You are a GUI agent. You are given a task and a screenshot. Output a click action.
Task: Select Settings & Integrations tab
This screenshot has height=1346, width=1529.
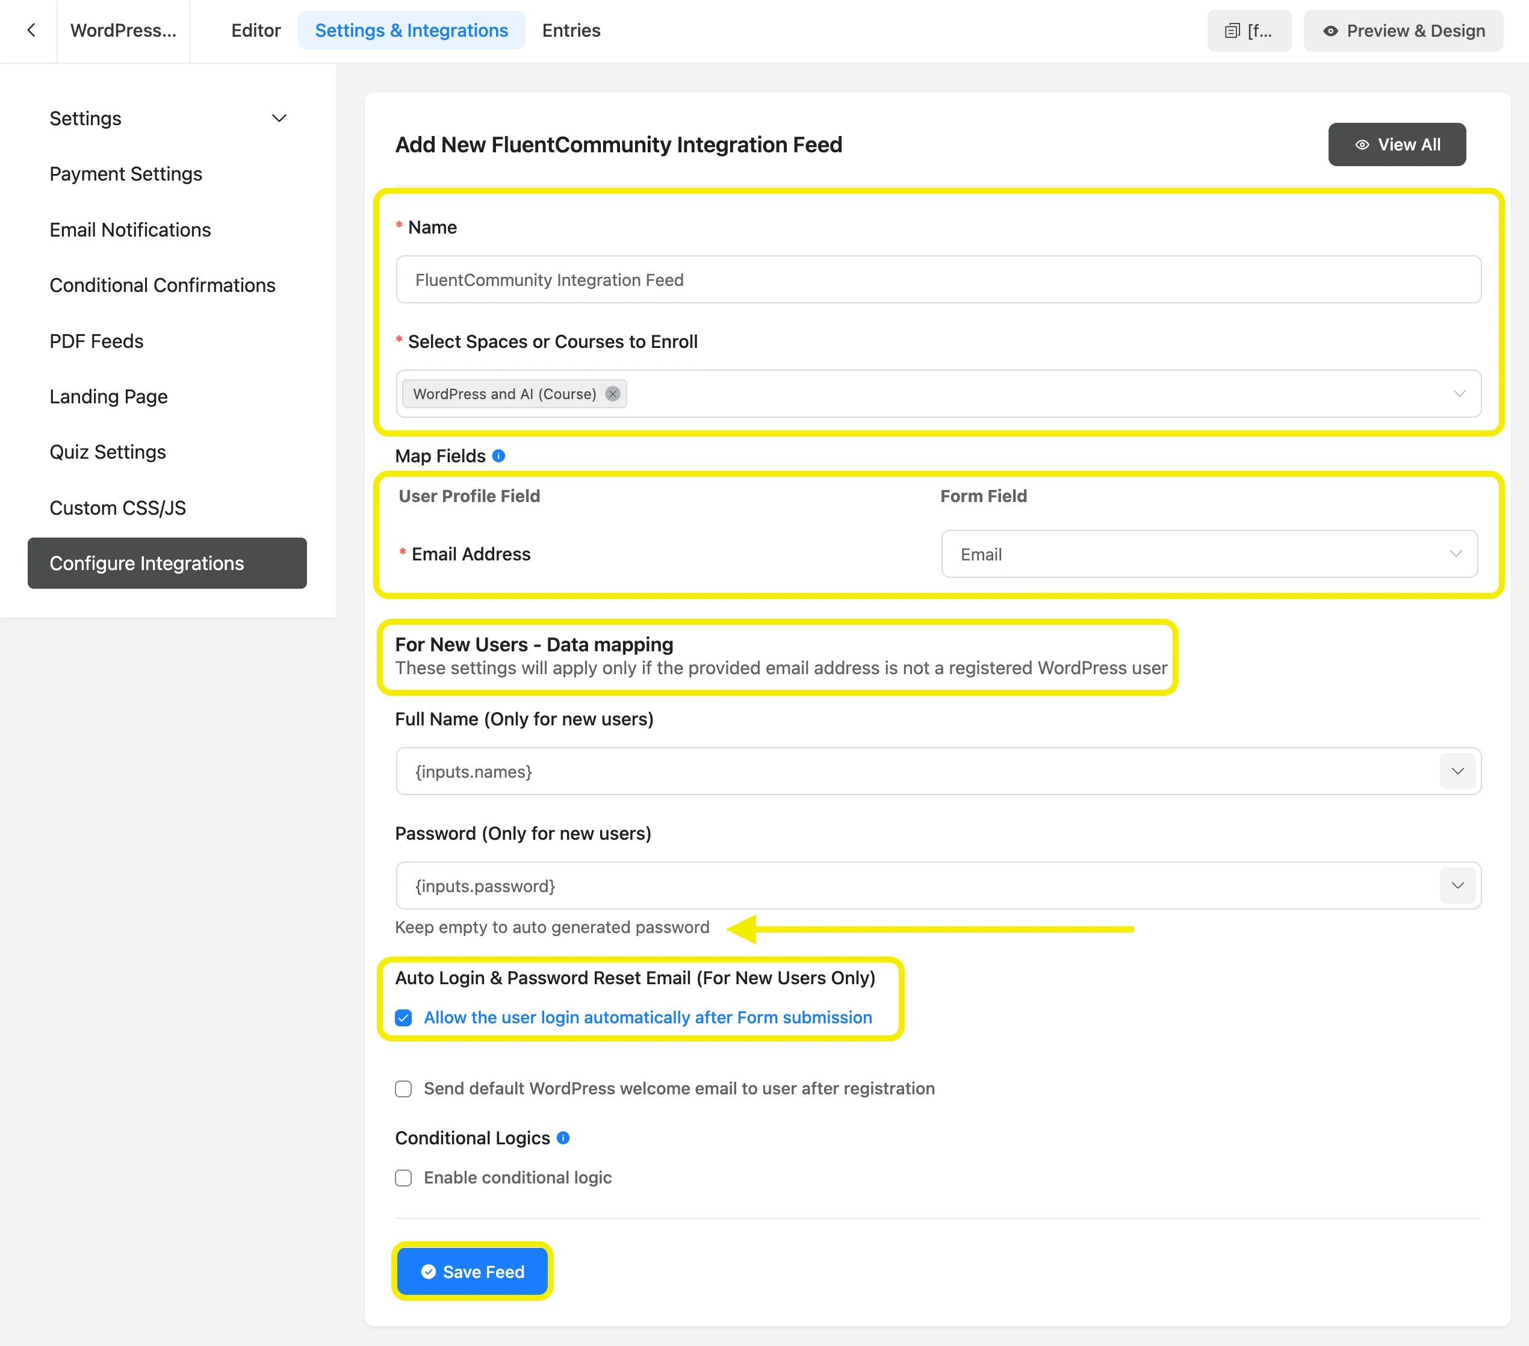[x=411, y=31]
